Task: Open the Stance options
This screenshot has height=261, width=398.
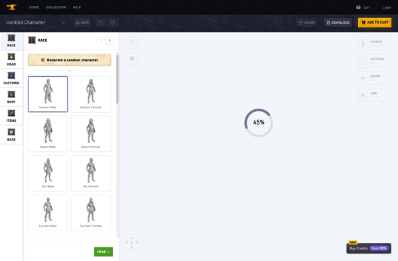Action: coord(373,43)
